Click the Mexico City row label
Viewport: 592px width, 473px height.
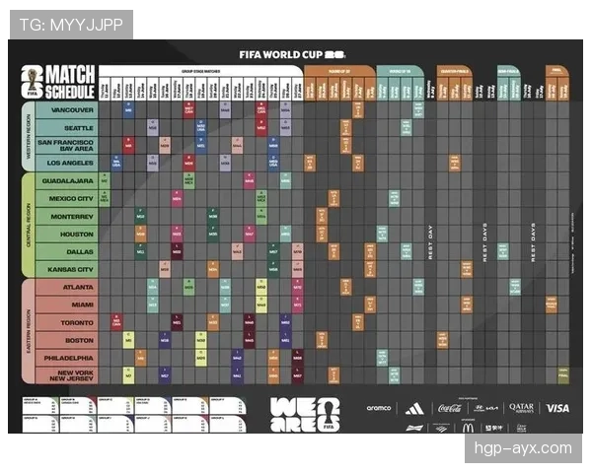click(67, 198)
